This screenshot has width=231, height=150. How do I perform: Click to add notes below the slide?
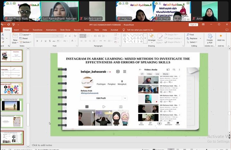click(x=42, y=145)
